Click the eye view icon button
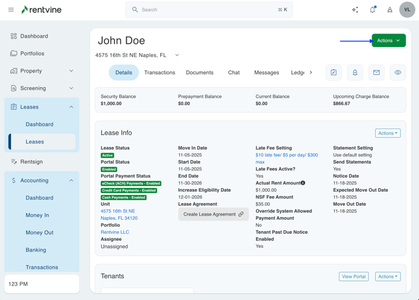The image size is (419, 300). [398, 72]
